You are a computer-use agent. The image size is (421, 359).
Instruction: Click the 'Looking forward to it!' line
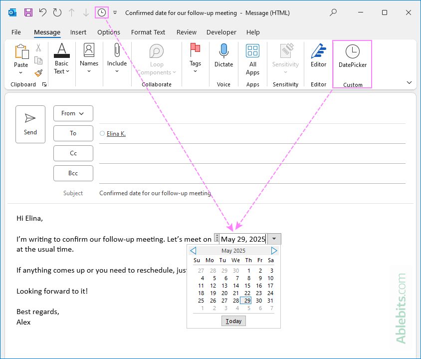[52, 291]
